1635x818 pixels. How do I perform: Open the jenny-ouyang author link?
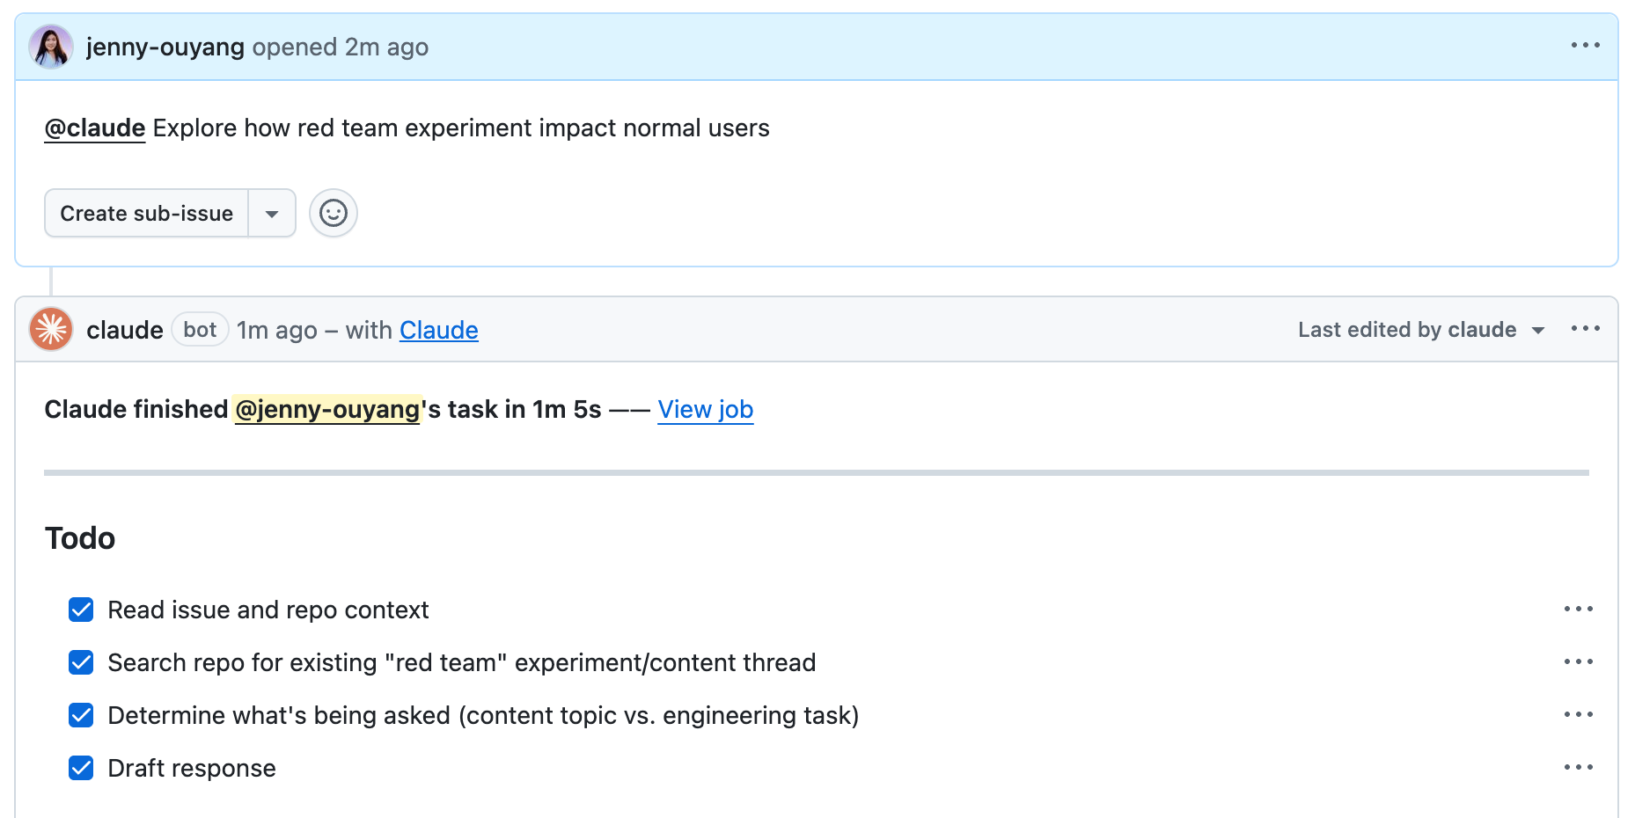[x=165, y=47]
